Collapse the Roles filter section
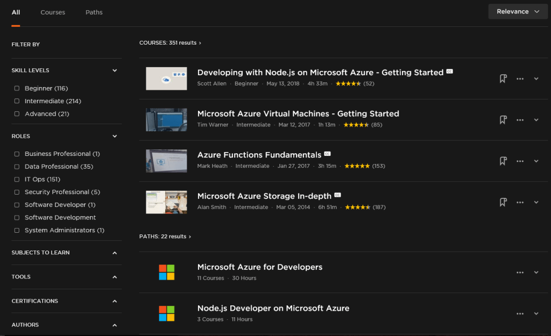The image size is (551, 336). pyautogui.click(x=115, y=136)
